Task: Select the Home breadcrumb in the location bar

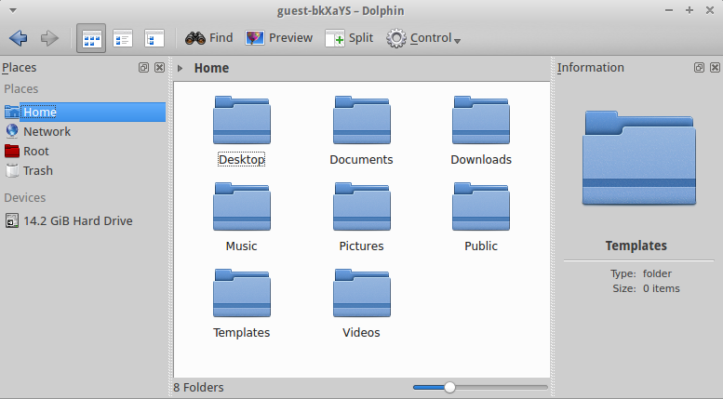Action: coord(211,68)
